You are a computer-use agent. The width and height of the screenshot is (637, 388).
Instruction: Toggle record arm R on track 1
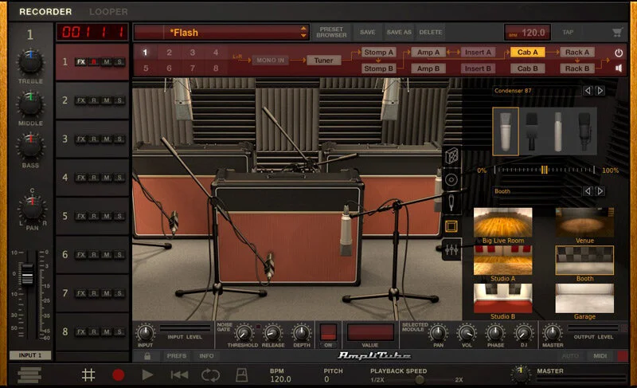pyautogui.click(x=94, y=62)
